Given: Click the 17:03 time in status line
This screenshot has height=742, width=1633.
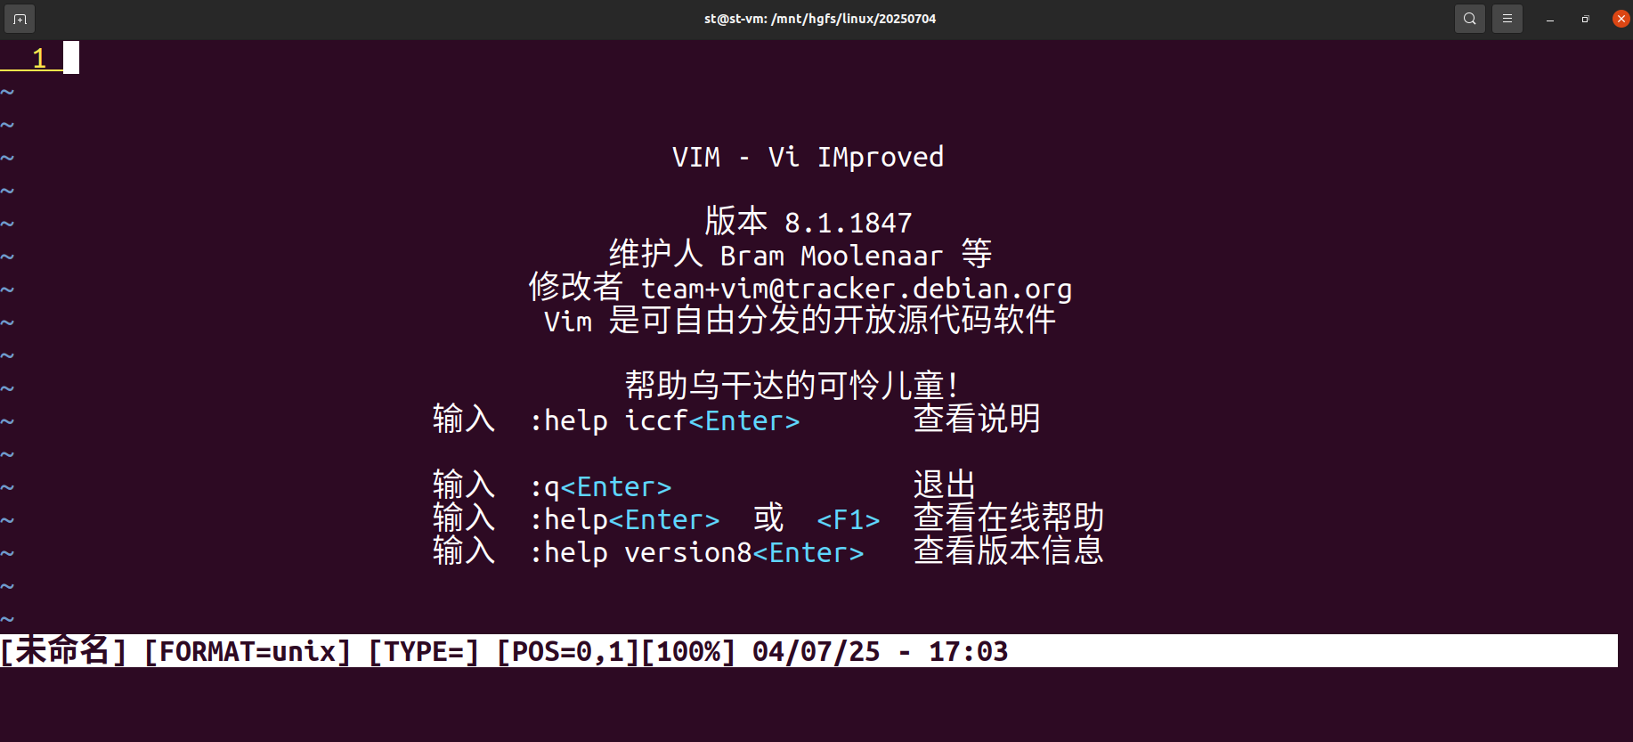Looking at the screenshot, I should tap(968, 651).
